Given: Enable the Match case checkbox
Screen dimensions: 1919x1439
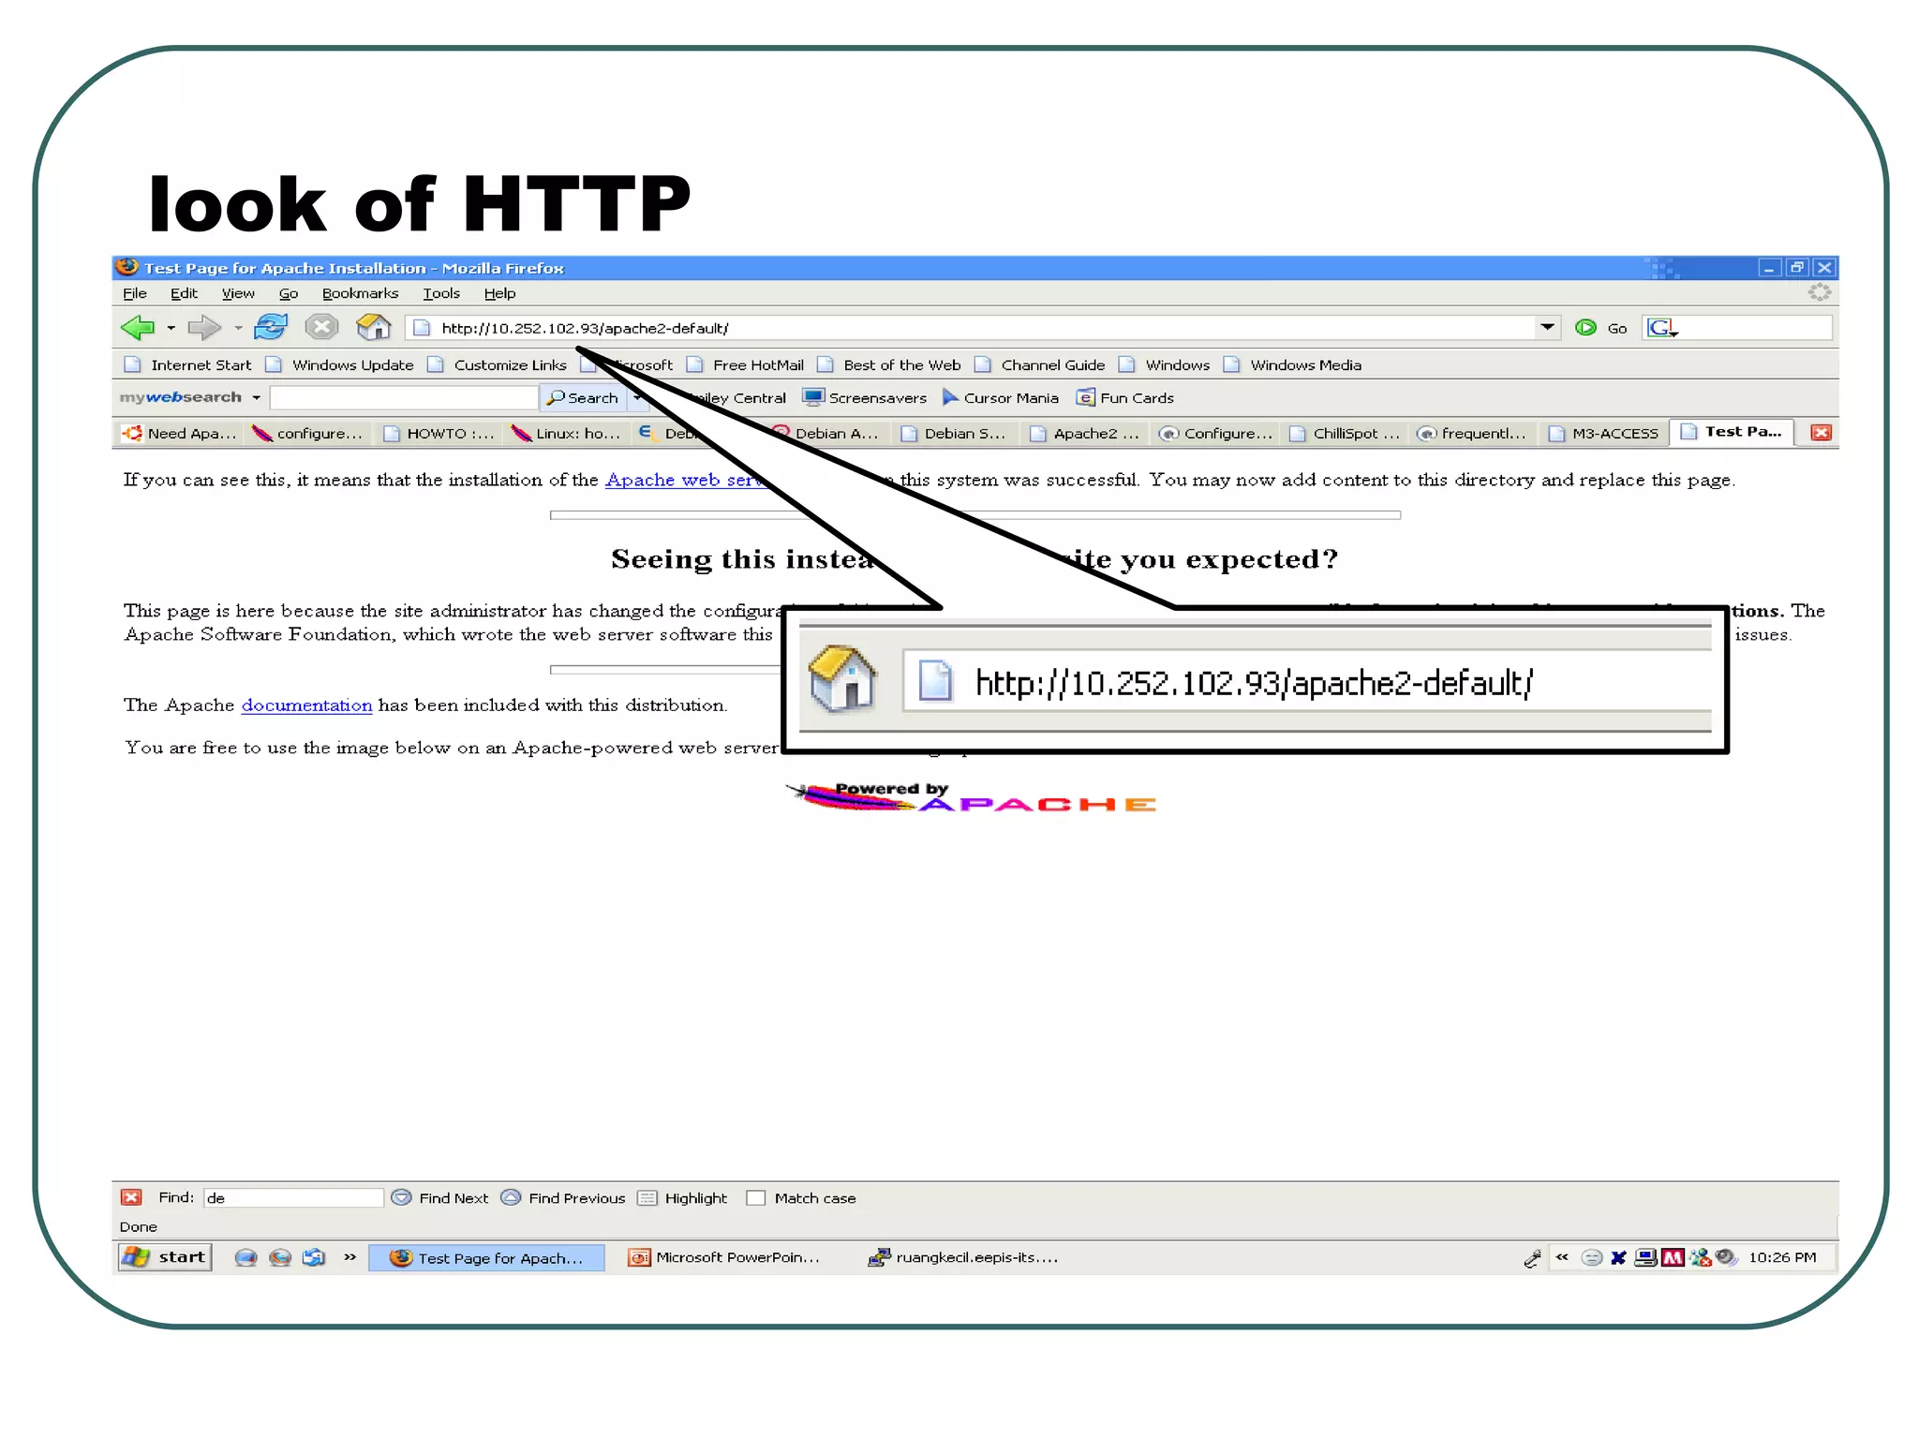Looking at the screenshot, I should point(755,1198).
